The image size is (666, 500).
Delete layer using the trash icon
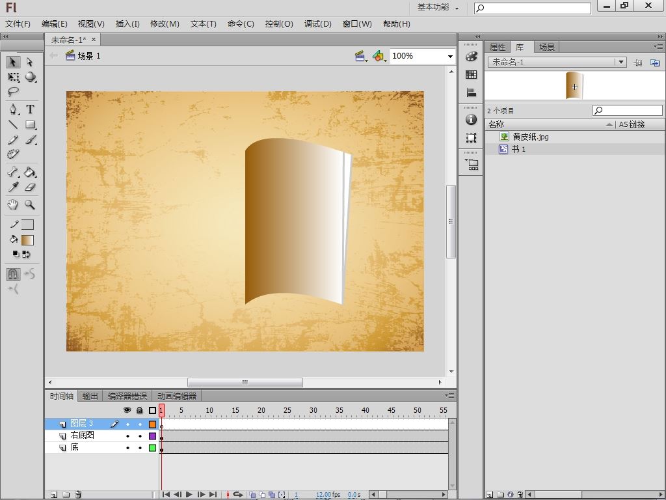coord(78,495)
